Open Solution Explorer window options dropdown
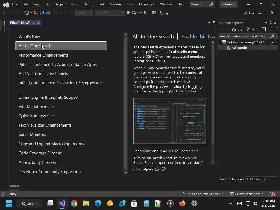 [x=266, y=23]
